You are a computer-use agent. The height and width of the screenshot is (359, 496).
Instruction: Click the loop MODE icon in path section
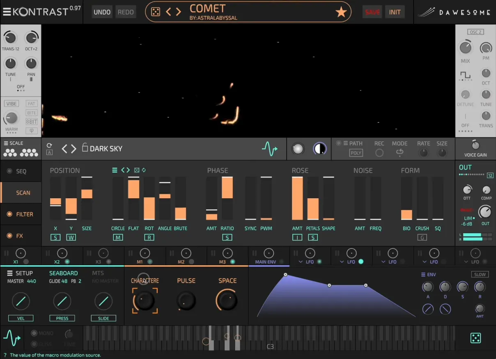click(x=400, y=152)
